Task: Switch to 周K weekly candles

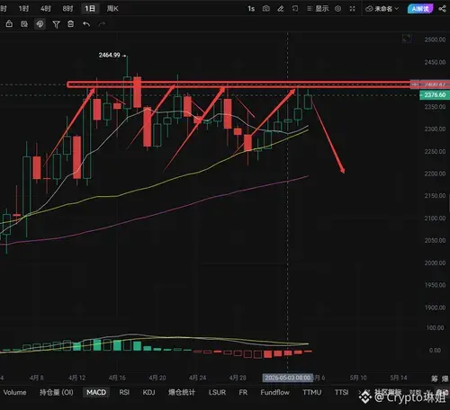Action: [112, 9]
